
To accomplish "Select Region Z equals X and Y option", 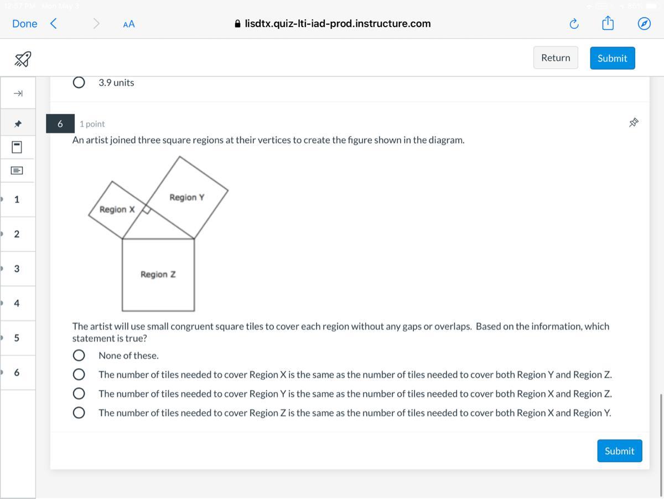I will [79, 413].
